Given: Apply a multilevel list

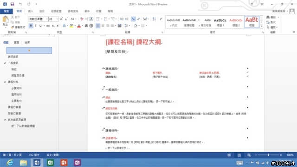Looking at the screenshot, I should click(113, 19).
